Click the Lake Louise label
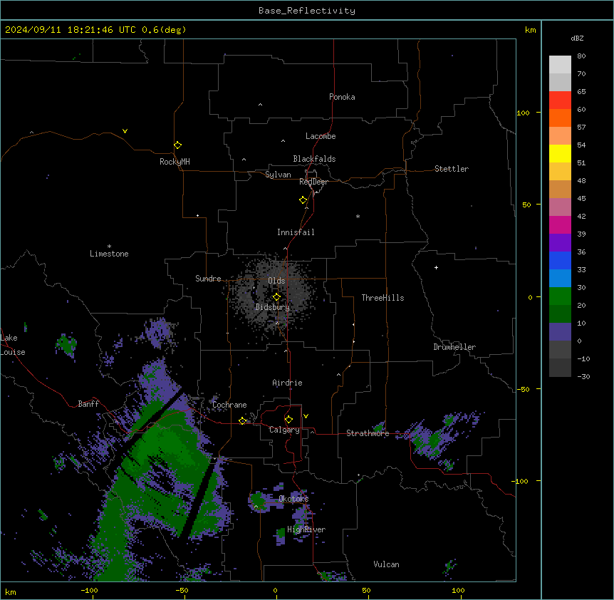This screenshot has height=600, width=614. [x=13, y=345]
